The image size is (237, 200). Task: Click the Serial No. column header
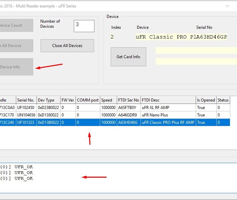point(26,100)
